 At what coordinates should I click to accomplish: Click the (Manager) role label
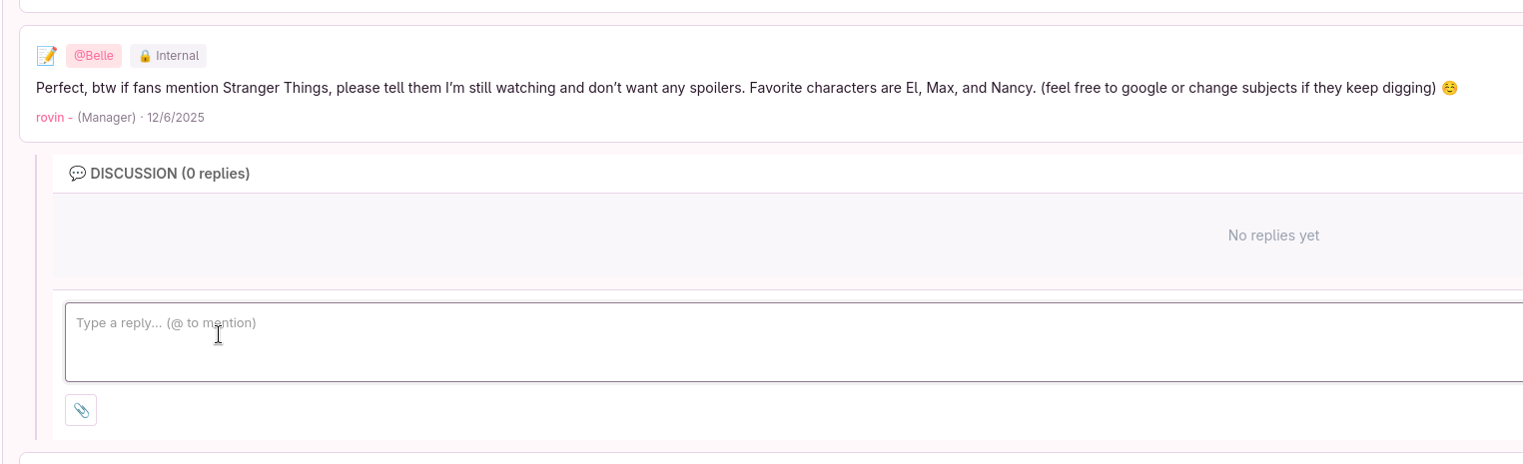107,118
